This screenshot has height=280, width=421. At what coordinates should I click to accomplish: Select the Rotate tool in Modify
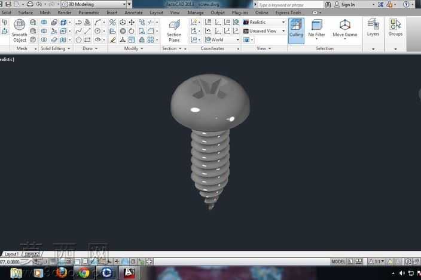[132, 31]
